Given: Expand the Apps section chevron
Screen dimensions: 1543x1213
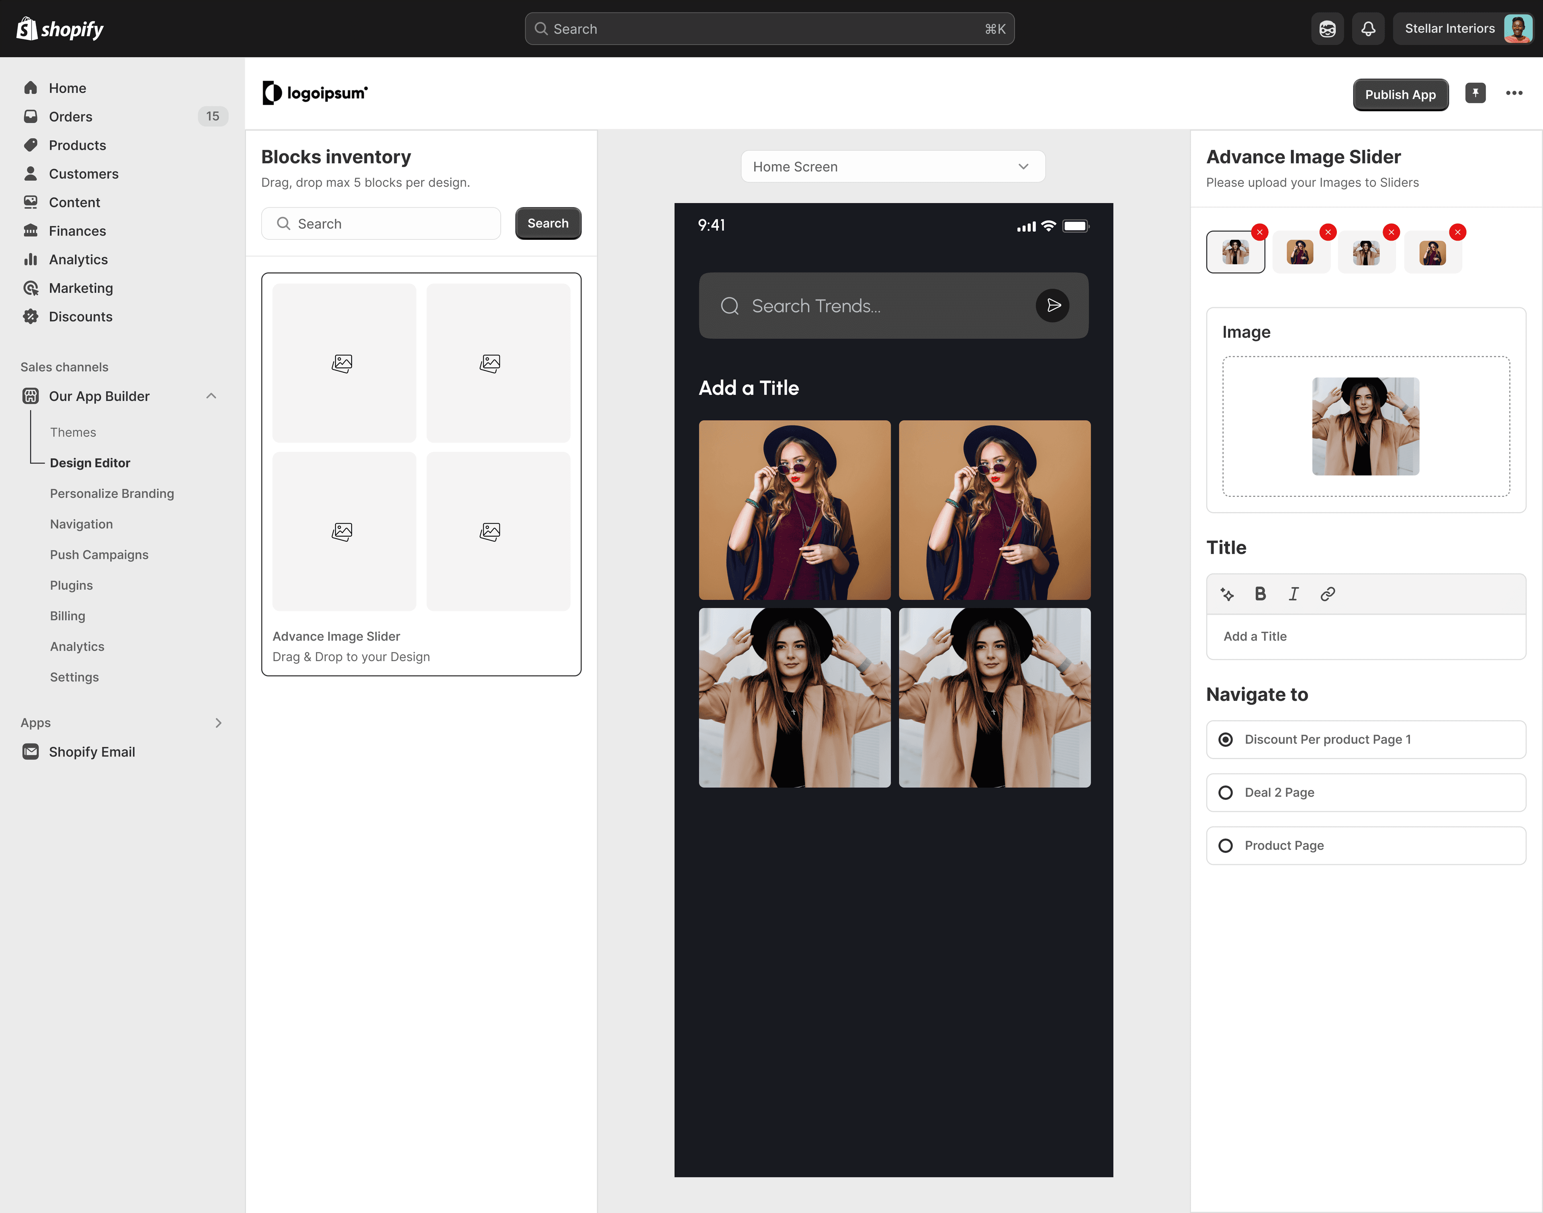Looking at the screenshot, I should (218, 723).
